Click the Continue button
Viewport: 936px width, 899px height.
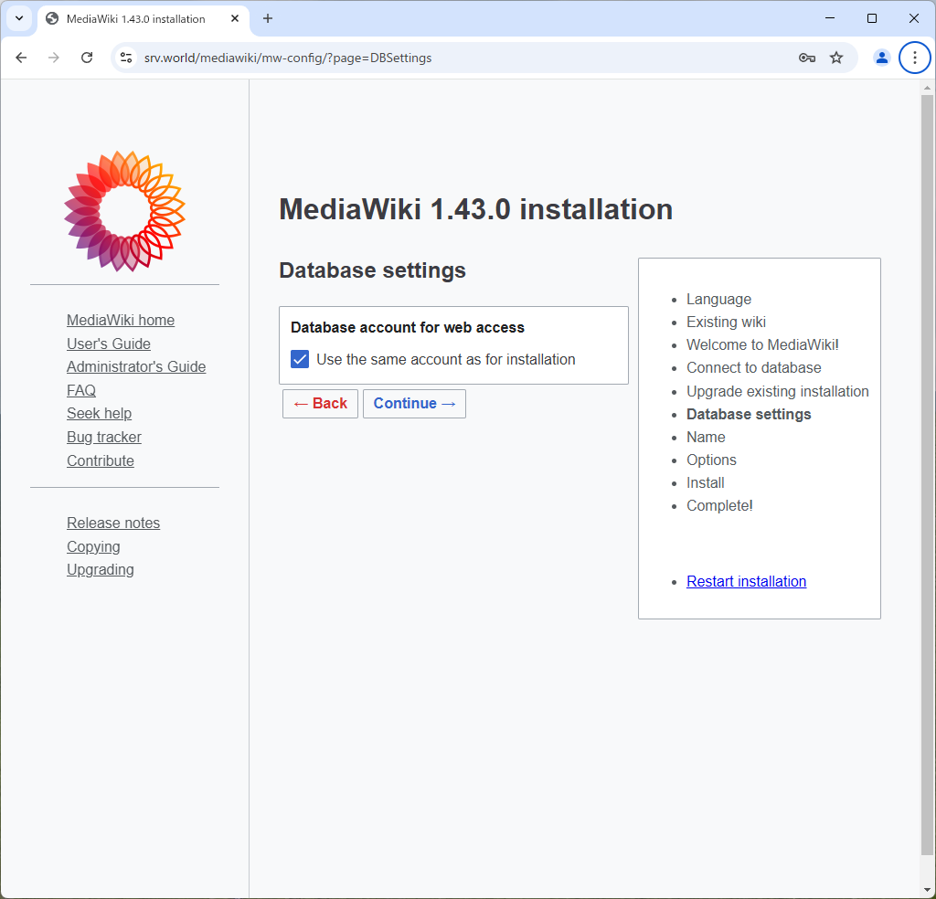[x=414, y=404]
